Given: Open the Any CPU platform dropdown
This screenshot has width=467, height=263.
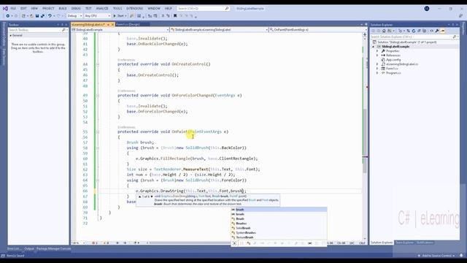Looking at the screenshot, I should click(97, 16).
